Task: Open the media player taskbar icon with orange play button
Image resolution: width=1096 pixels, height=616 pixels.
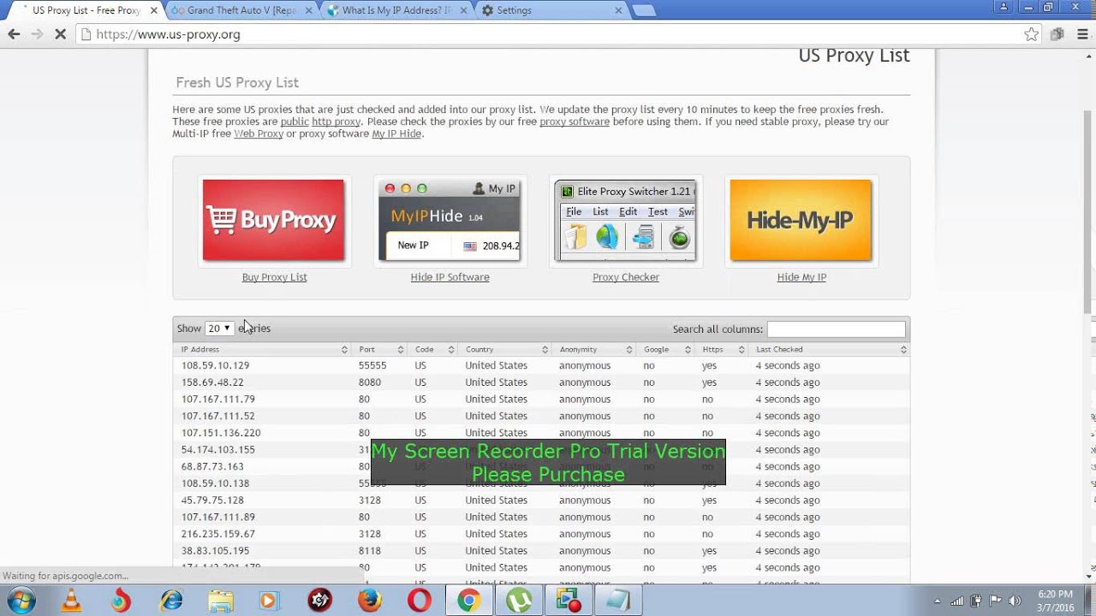Action: point(270,601)
